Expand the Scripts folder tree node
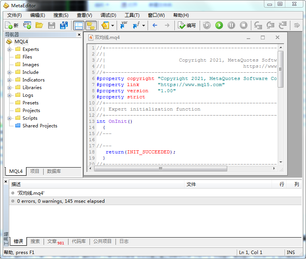This screenshot has height=259, width=306. [x=10, y=118]
